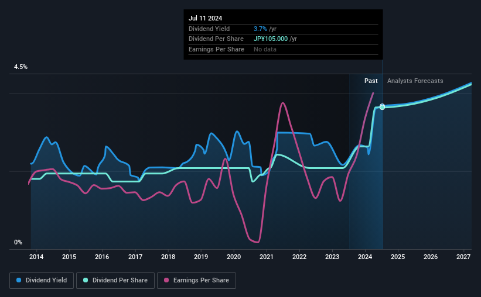Image resolution: width=481 pixels, height=297 pixels.
Task: Click the 3.7% dividend yield value in tooltip
Action: point(260,29)
